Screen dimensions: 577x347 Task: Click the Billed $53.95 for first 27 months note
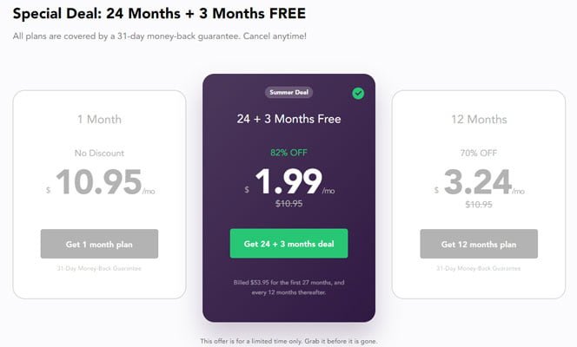coord(288,287)
